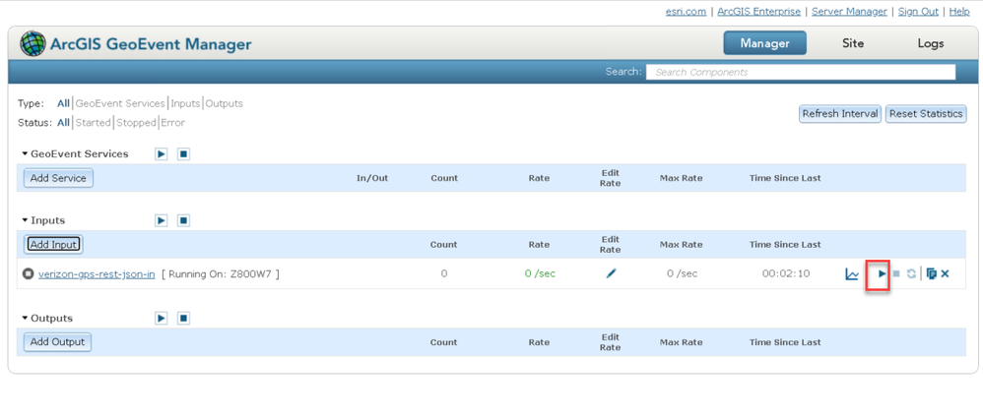Copy the verizon-gps-rest-json-in input
Screen dimensions: 983x418
931,274
